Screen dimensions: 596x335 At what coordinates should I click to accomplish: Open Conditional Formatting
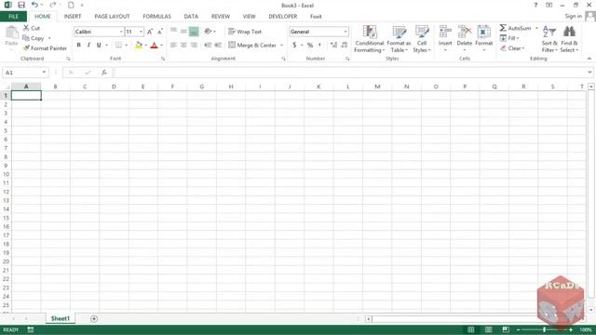pos(370,39)
